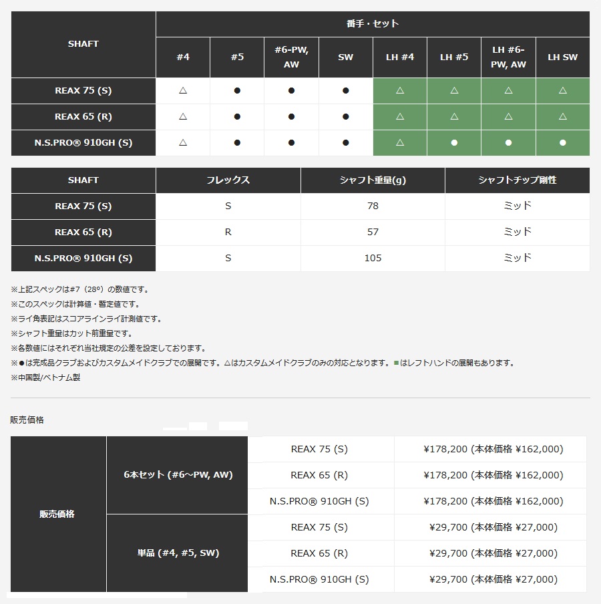Click the black dot in N.S.PRO 910GH #6-PW, AW cell
Image resolution: width=601 pixels, height=604 pixels.
(291, 143)
